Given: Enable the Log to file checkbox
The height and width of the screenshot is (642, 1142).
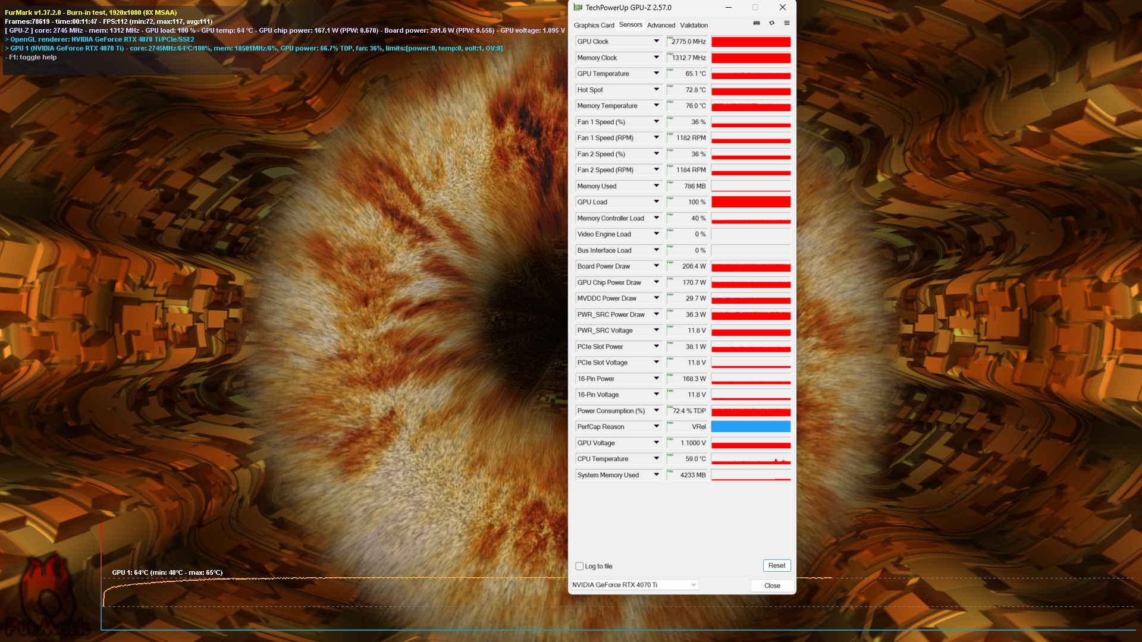Looking at the screenshot, I should click(579, 567).
